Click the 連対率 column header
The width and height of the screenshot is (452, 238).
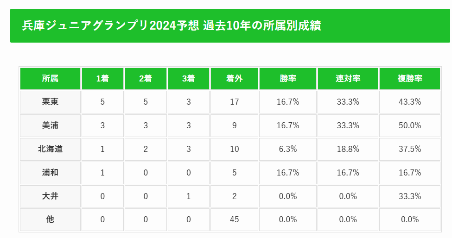coord(348,79)
